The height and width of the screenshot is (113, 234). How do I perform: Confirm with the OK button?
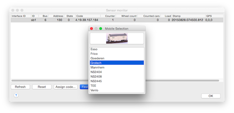[x=211, y=96]
